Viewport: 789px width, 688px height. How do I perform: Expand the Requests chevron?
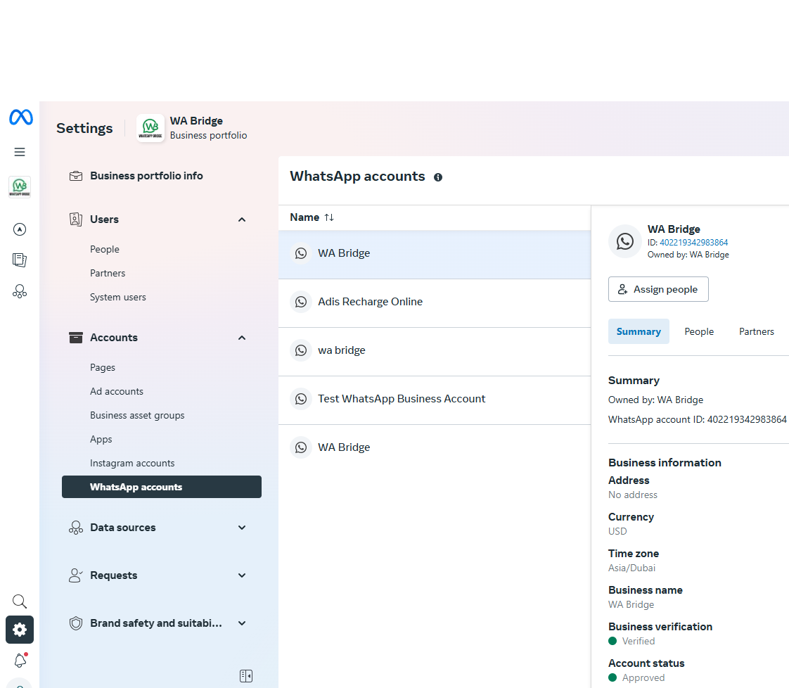point(242,575)
